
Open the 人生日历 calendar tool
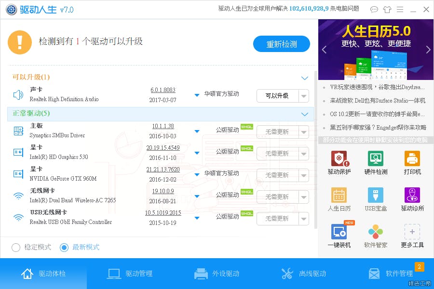339,199
